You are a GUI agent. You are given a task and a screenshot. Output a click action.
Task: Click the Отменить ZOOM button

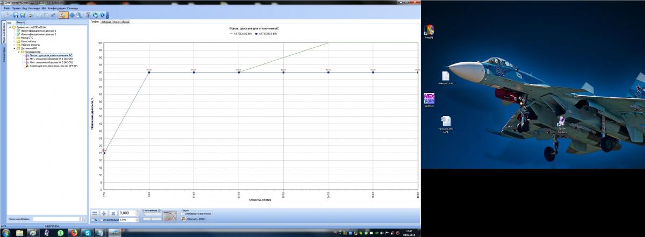[x=195, y=219]
